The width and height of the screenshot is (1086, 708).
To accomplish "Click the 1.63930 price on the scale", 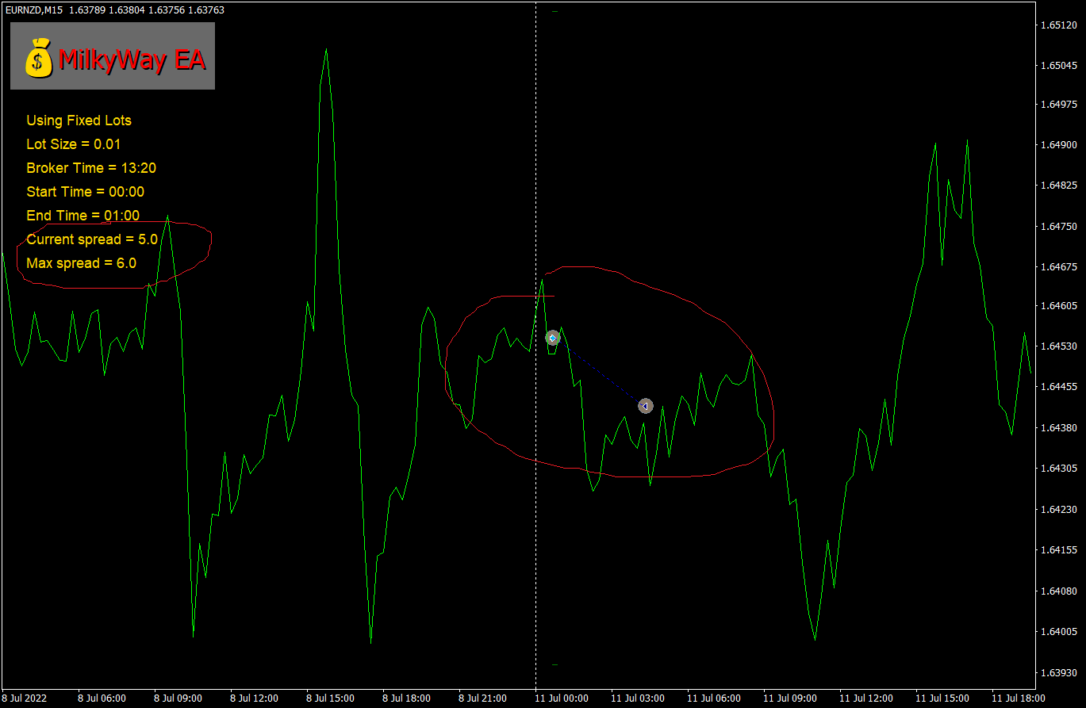I will coord(1061,672).
